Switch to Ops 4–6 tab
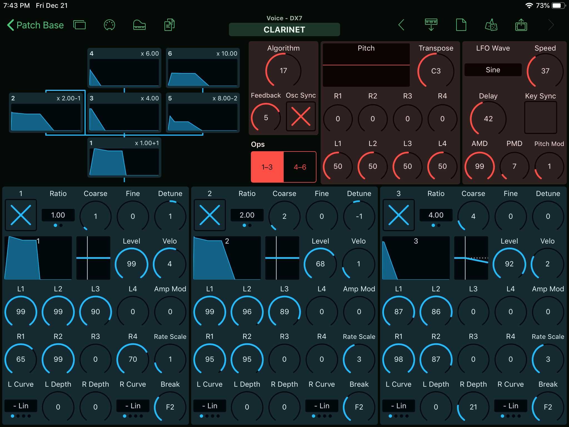The width and height of the screenshot is (569, 427). [x=300, y=167]
